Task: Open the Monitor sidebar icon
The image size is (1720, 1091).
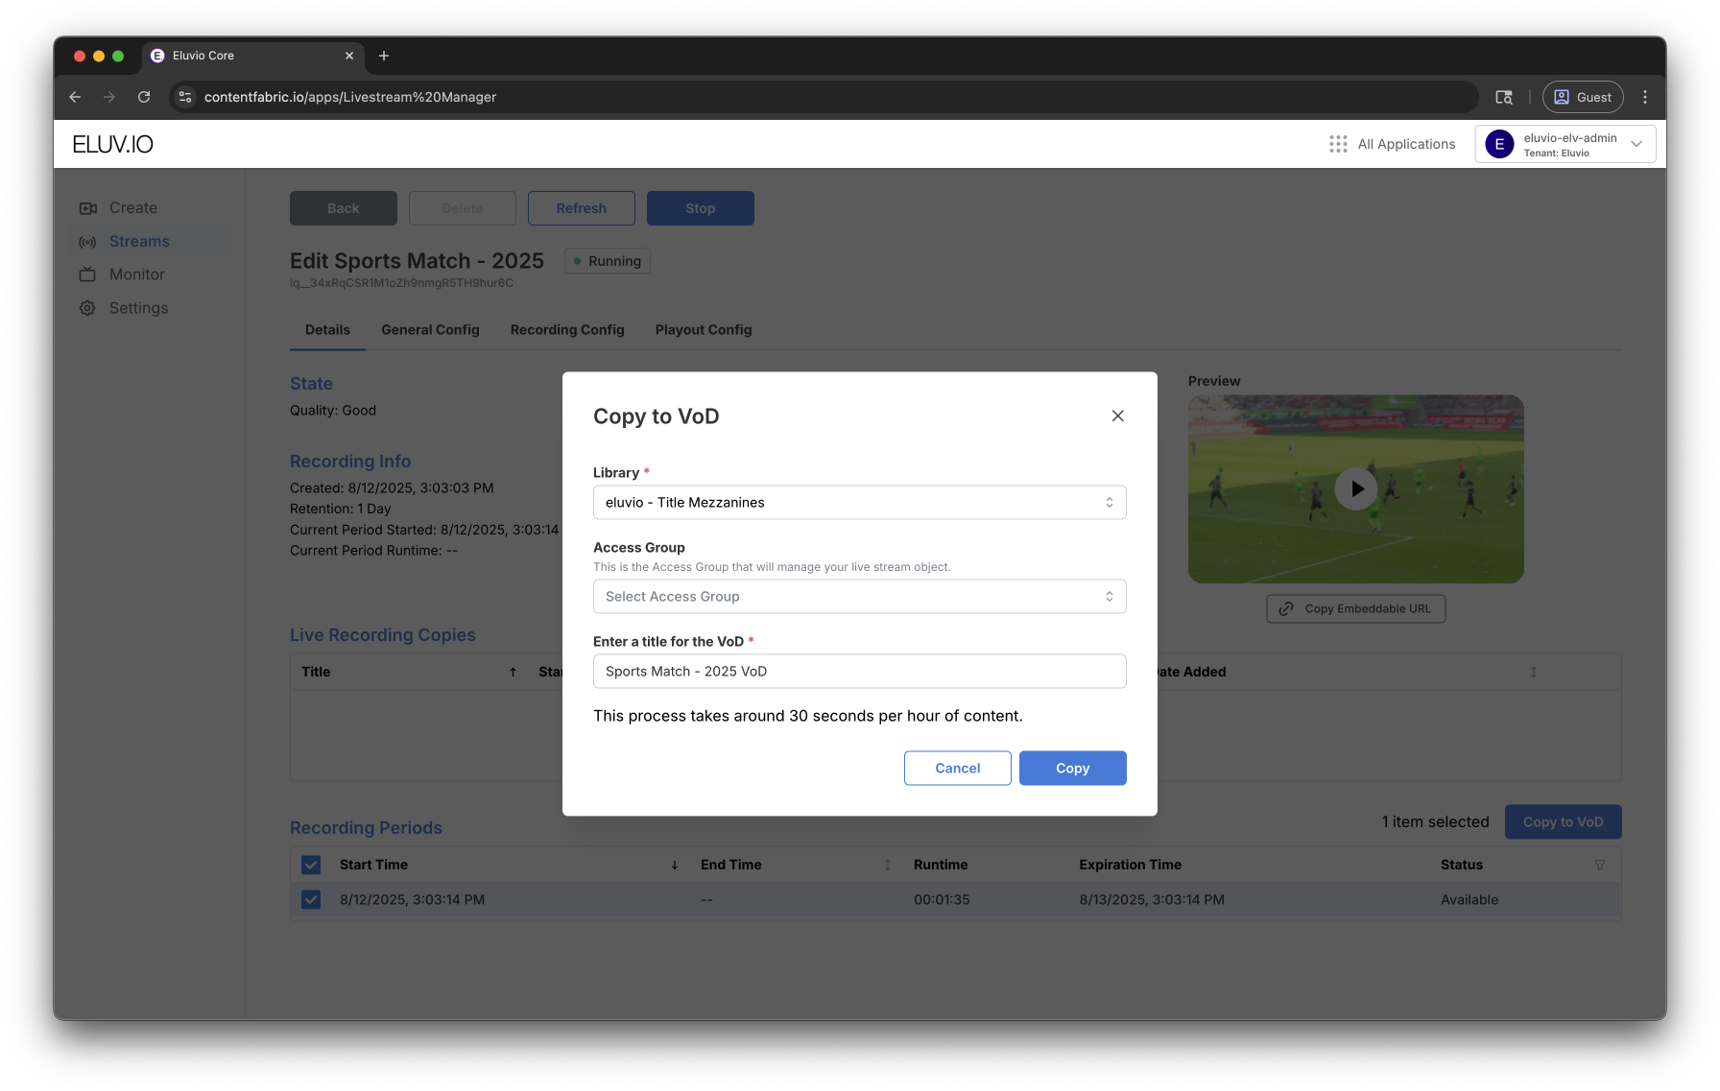Action: pyautogui.click(x=88, y=274)
